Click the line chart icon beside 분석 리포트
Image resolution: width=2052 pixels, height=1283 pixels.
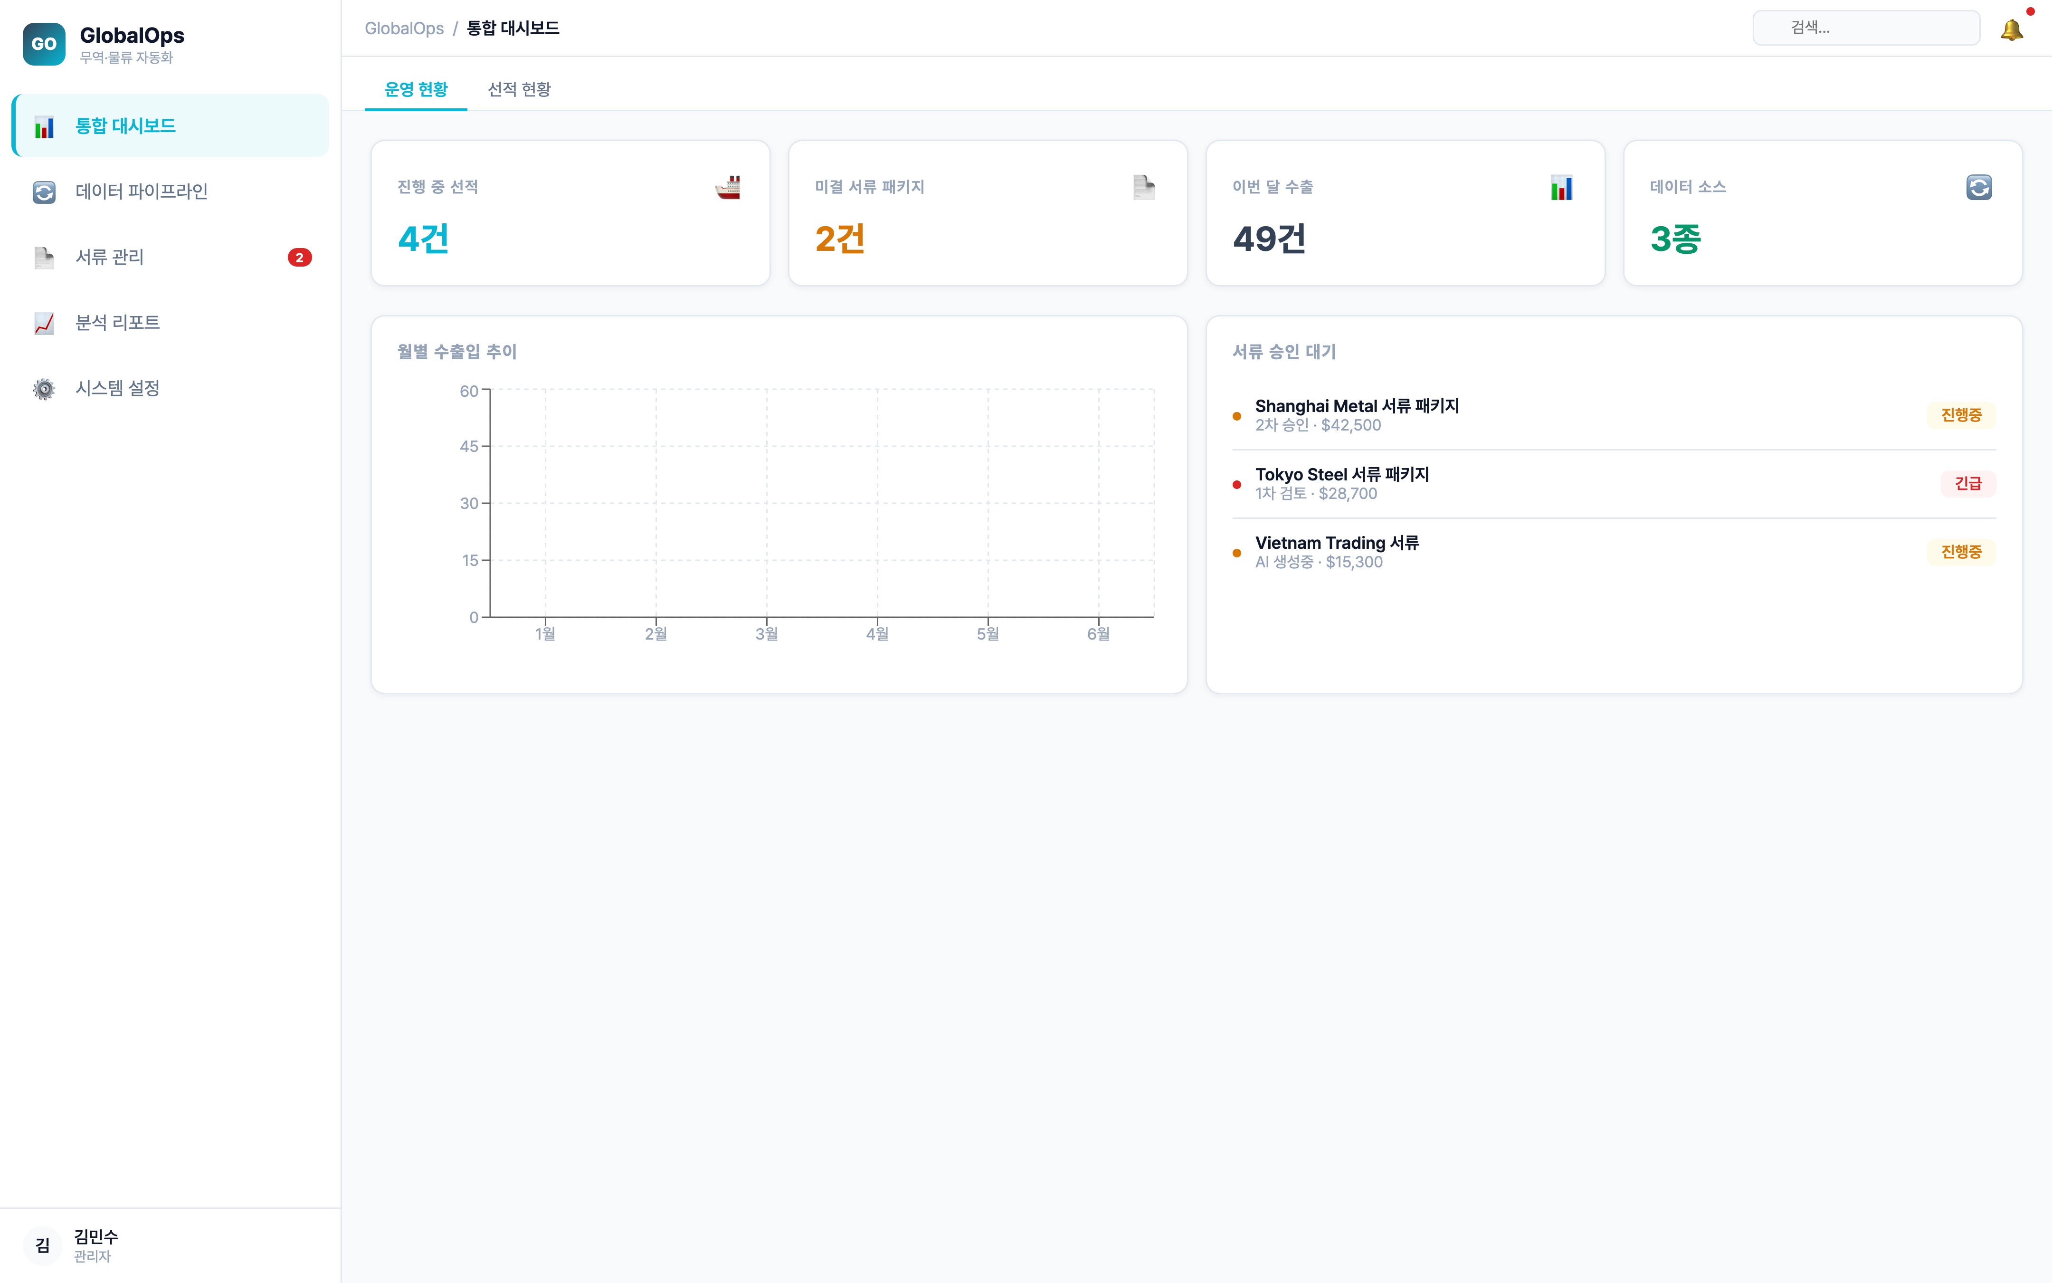pyautogui.click(x=44, y=323)
